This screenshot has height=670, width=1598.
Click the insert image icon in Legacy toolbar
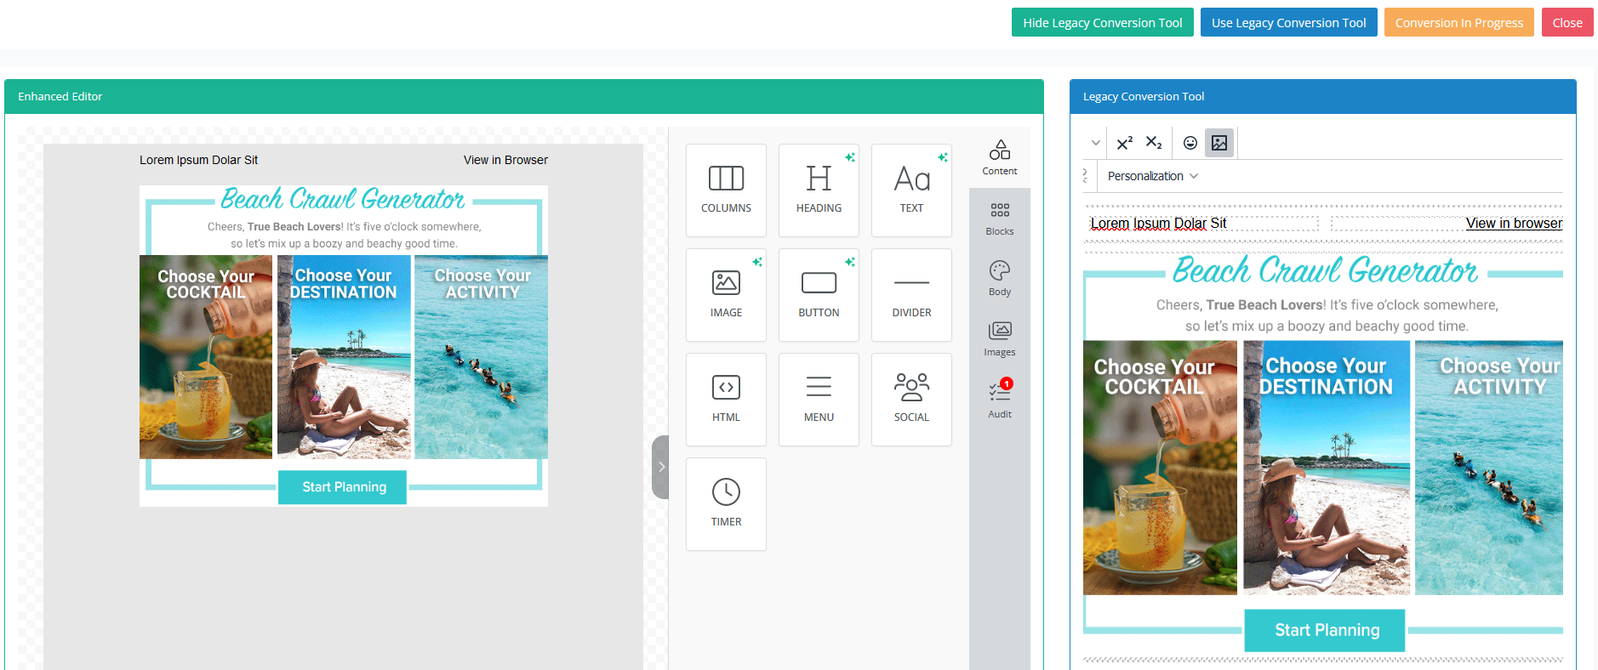point(1219,143)
